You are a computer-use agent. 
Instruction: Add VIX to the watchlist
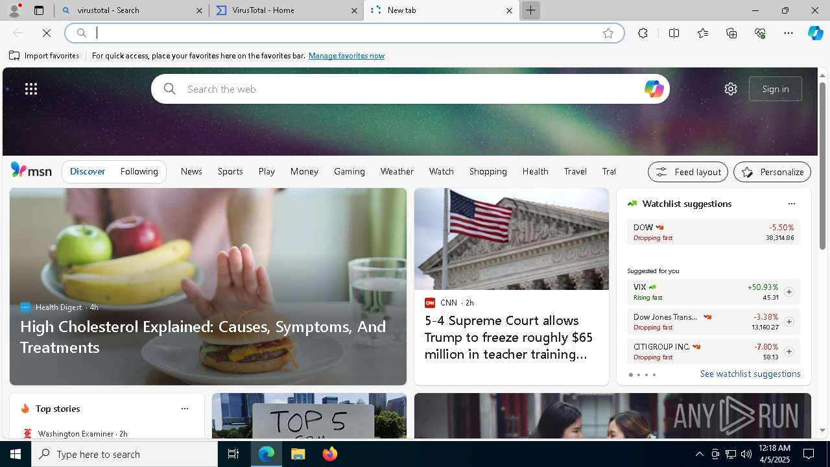point(788,292)
